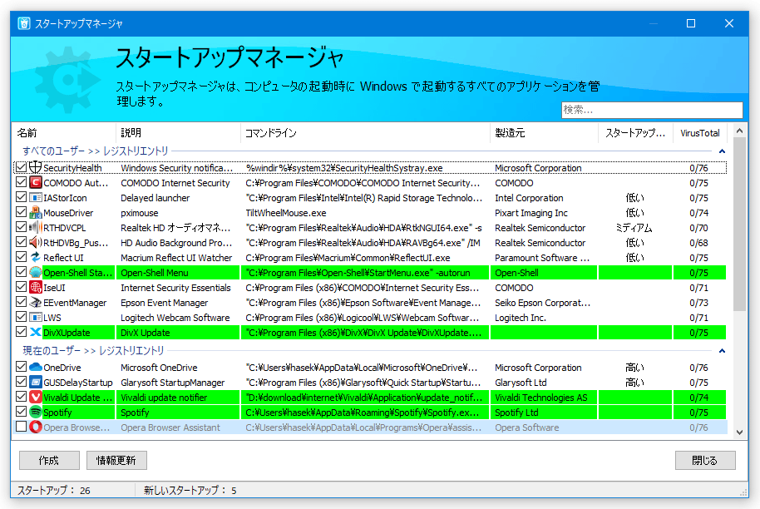Image resolution: width=760 pixels, height=509 pixels.
Task: Select the Epson Event Manager description
Action: tap(165, 303)
